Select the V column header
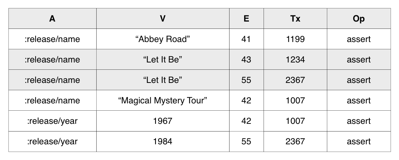Image resolution: width=399 pixels, height=160 pixels. [x=163, y=19]
